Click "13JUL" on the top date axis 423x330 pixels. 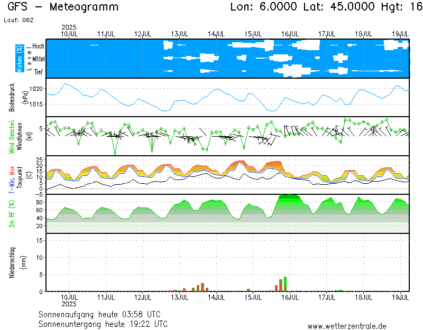(x=180, y=34)
